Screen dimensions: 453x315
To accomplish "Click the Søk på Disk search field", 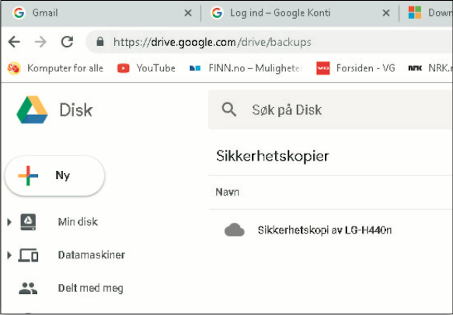I will coord(330,110).
